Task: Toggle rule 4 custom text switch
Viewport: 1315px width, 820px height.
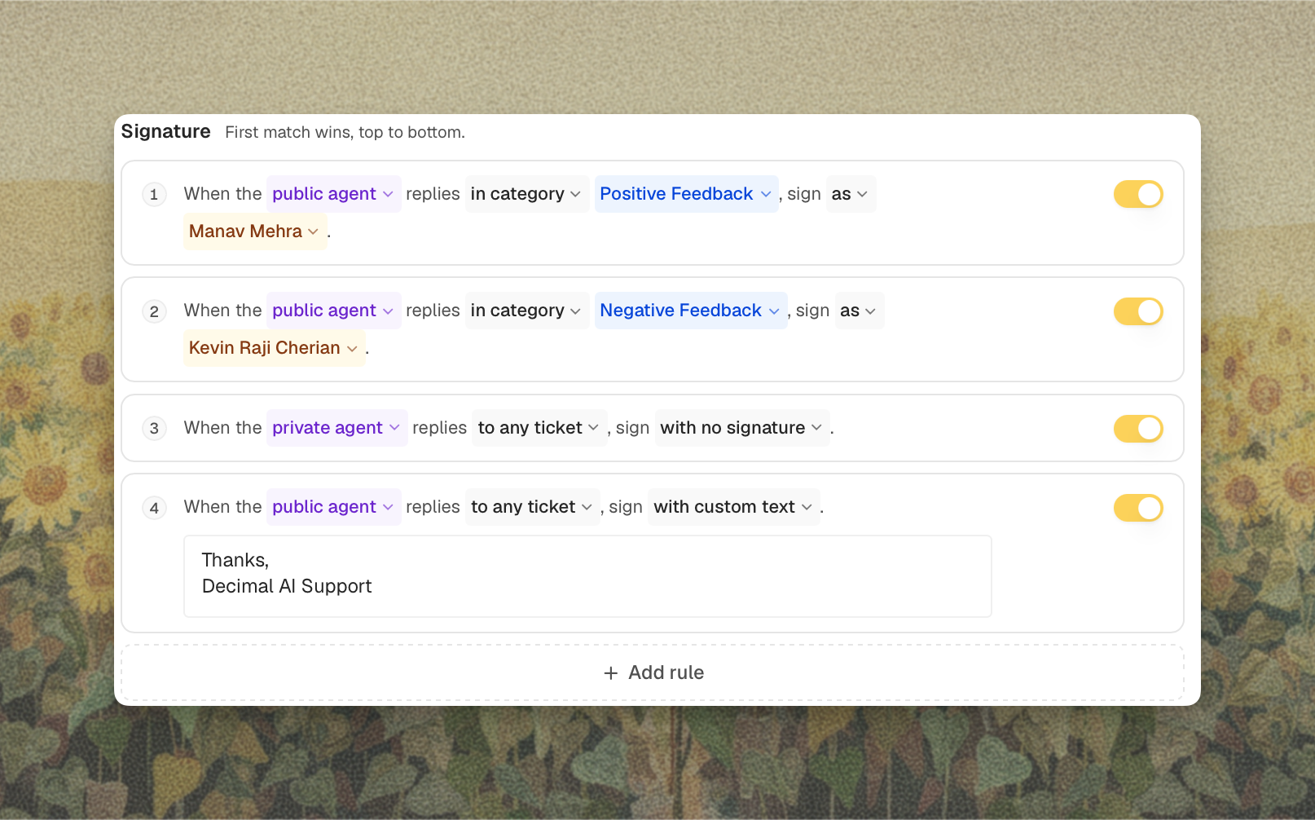Action: (1138, 508)
